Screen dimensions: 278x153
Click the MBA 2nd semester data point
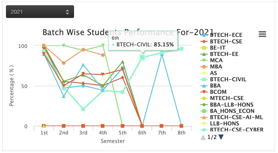[x=64, y=63]
